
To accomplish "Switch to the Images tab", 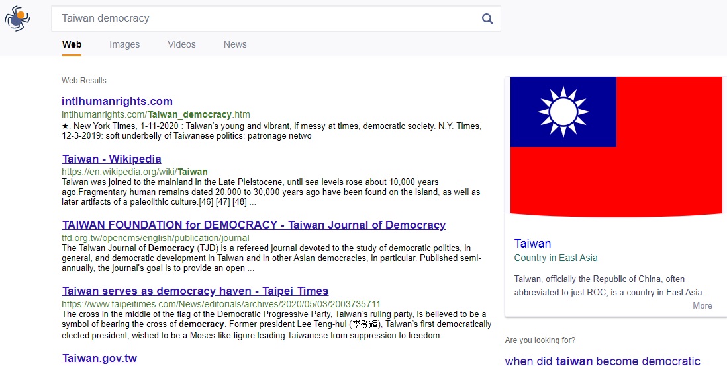I will coord(124,44).
